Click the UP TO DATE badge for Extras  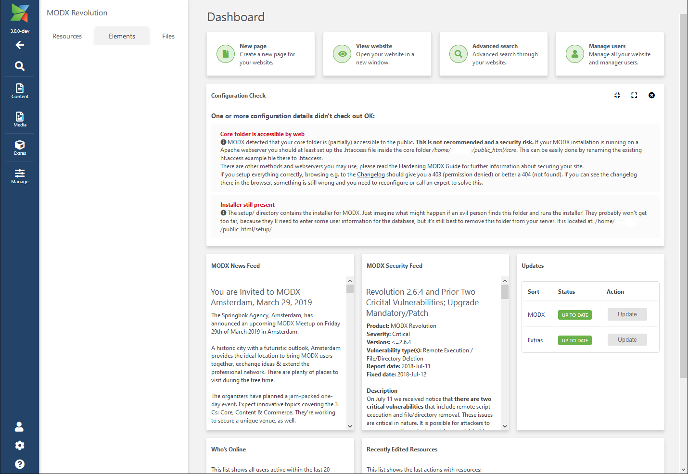click(x=575, y=340)
